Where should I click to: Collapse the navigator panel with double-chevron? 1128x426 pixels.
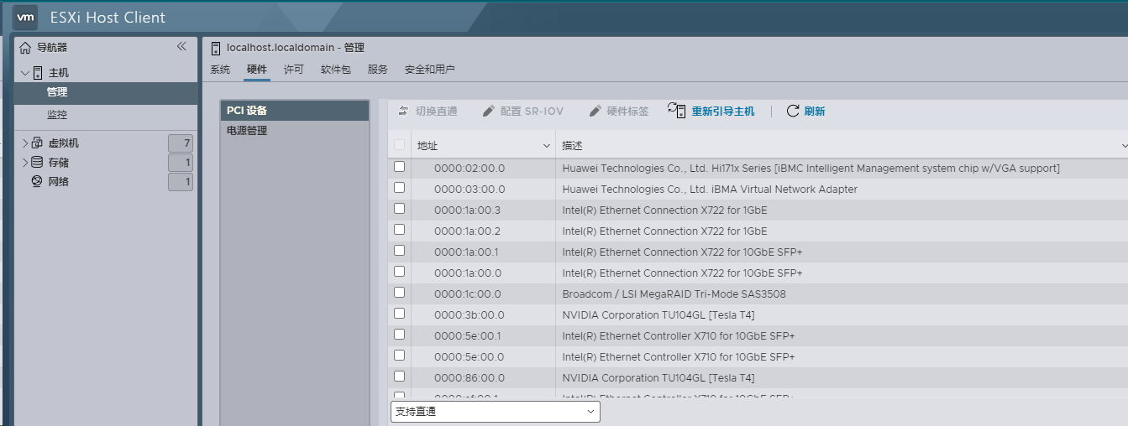click(181, 47)
